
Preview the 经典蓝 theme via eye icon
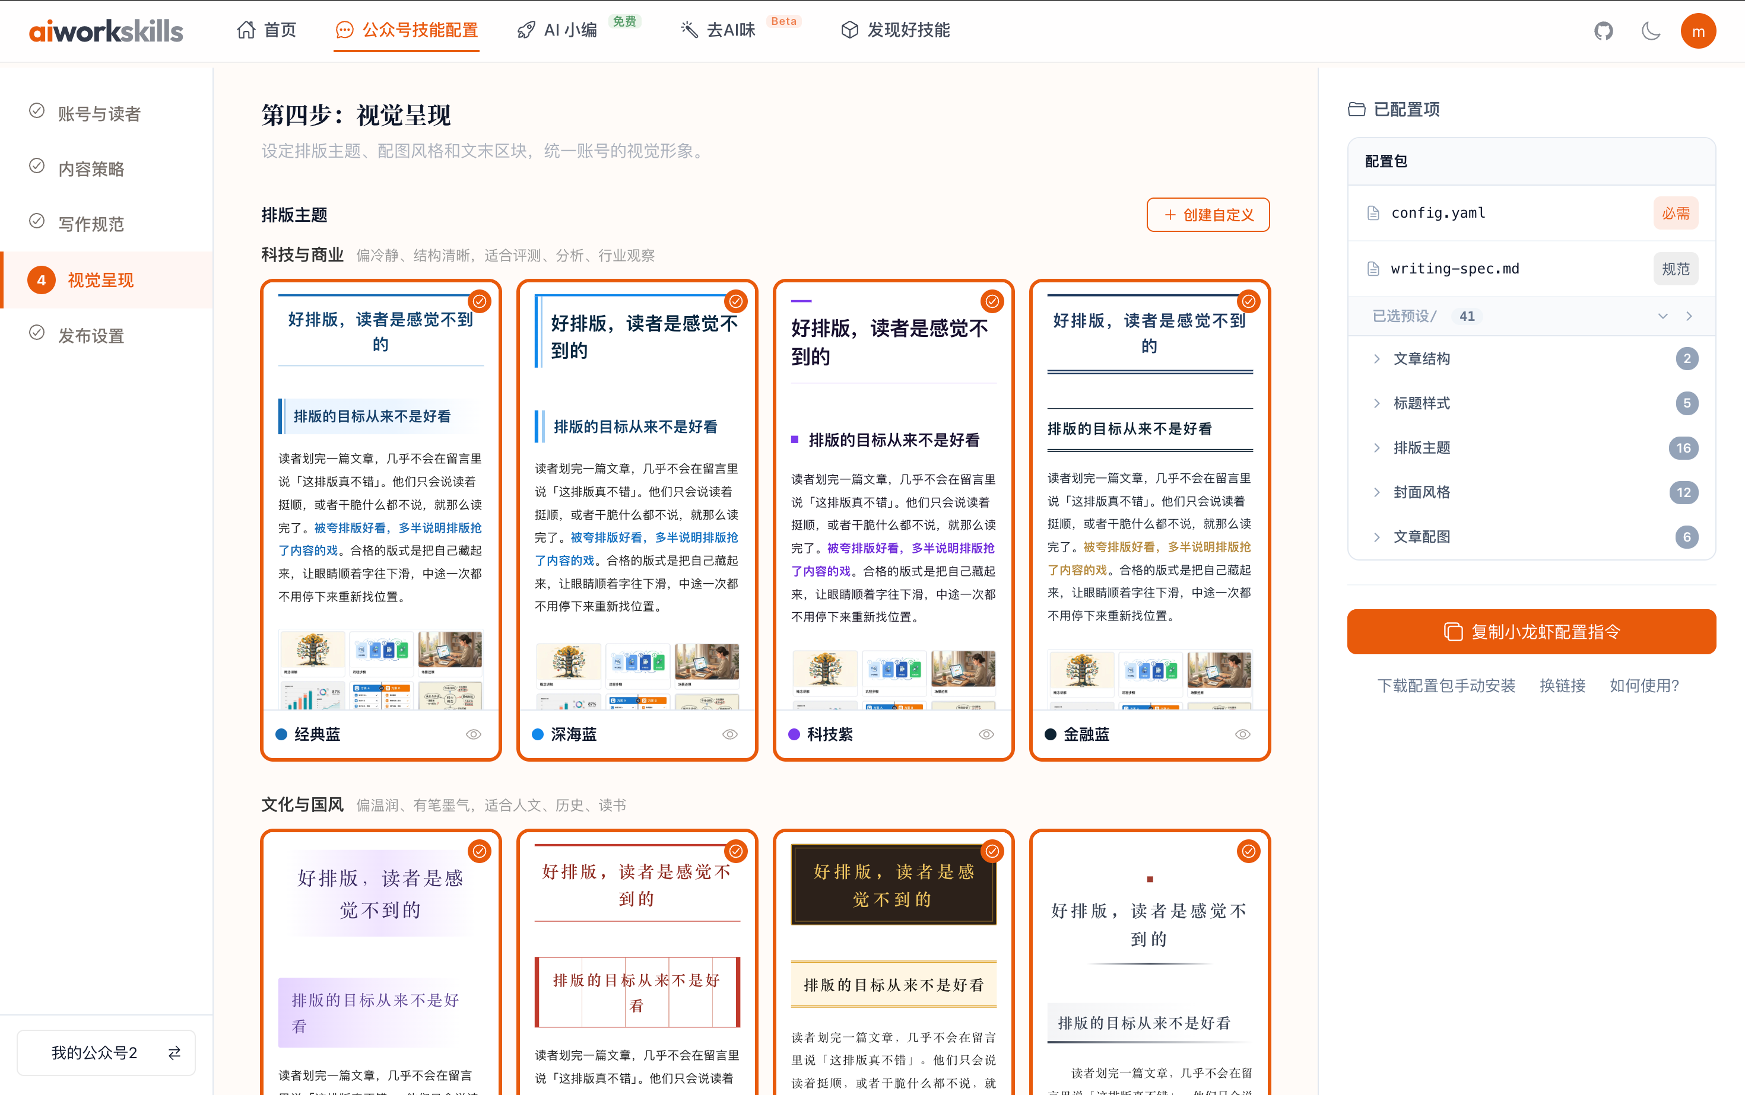[x=473, y=734]
